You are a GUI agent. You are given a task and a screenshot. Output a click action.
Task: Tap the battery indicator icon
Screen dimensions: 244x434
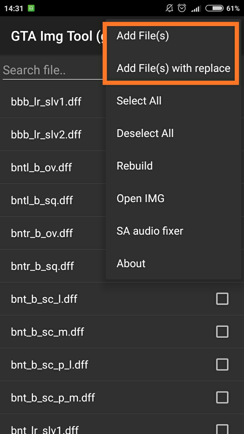(215, 8)
